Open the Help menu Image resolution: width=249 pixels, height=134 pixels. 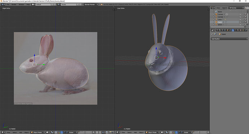28,4
